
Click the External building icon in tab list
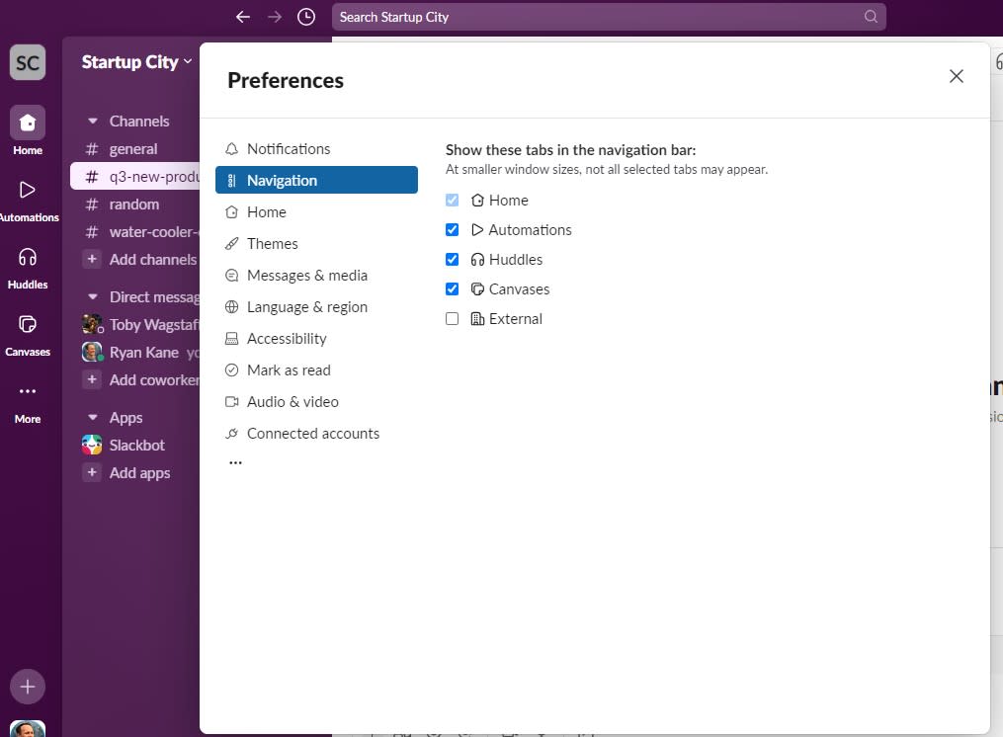(477, 318)
